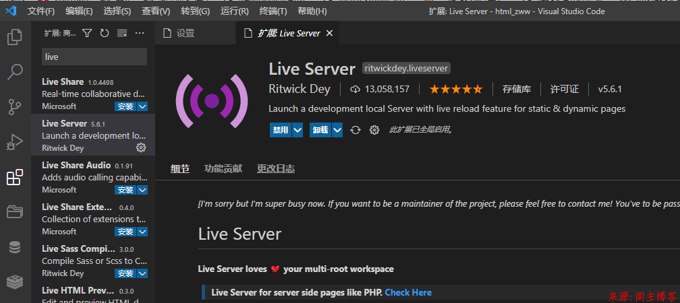Open gear menu for Live Server list item
The width and height of the screenshot is (680, 303).
click(x=141, y=147)
